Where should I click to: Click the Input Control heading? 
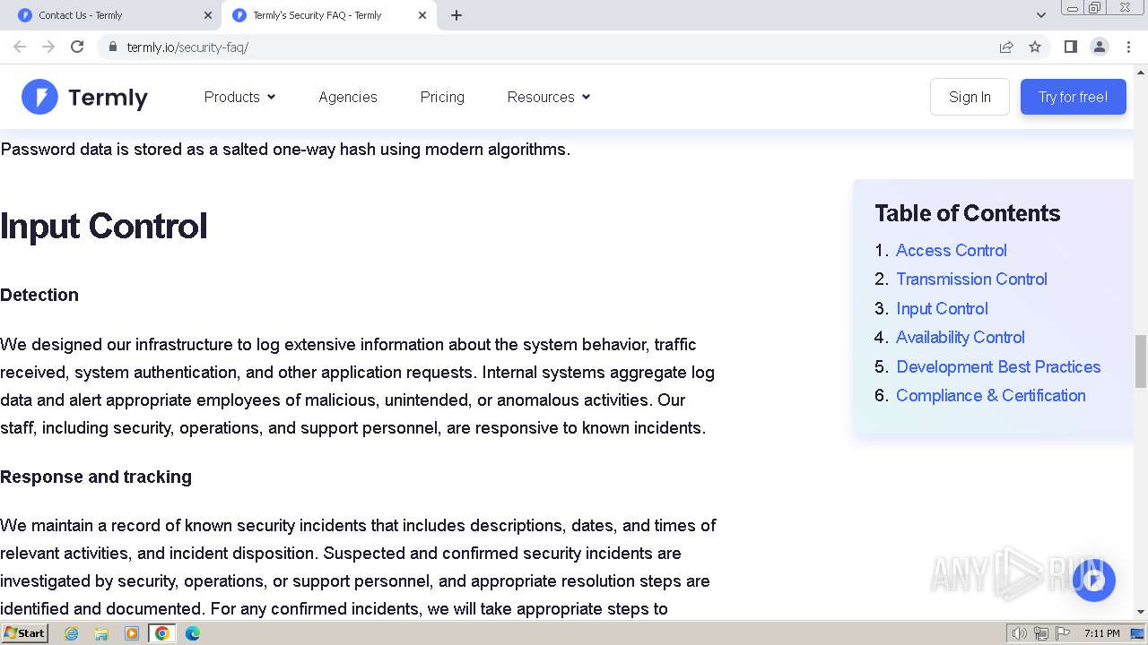(104, 226)
